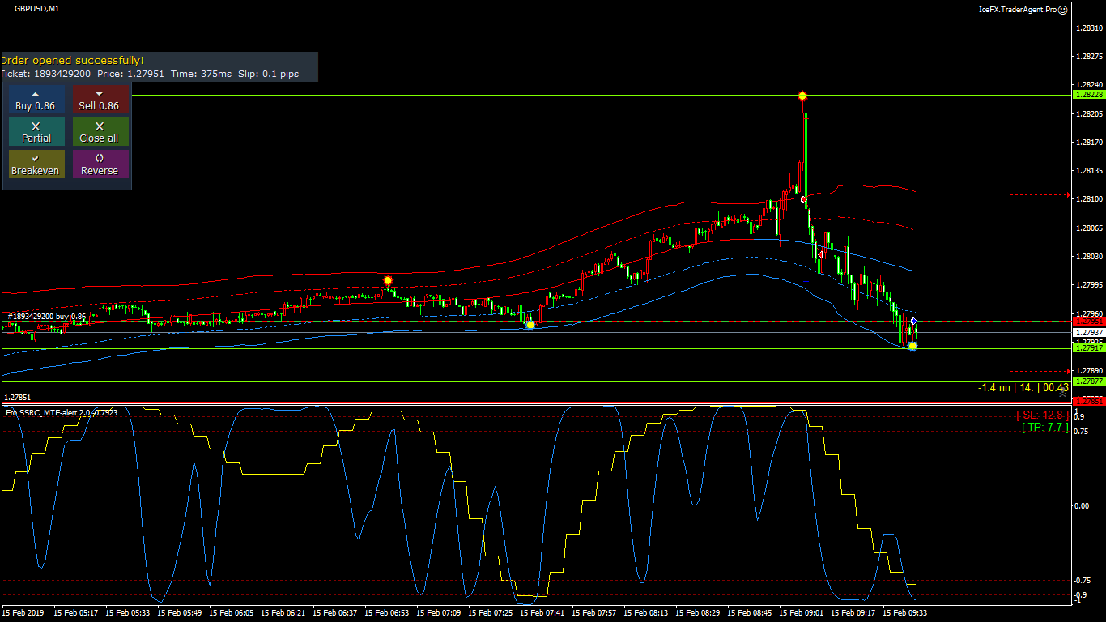Click the TP: 7.7 label
The height and width of the screenshot is (622, 1106).
(1044, 427)
